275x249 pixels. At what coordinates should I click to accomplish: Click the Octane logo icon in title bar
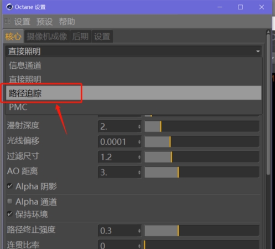(9, 7)
